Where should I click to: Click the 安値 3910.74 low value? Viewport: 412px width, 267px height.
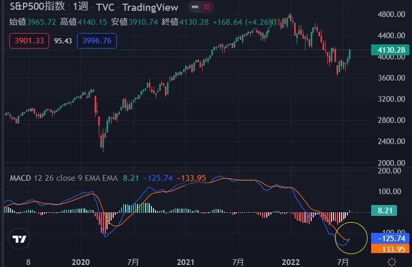click(x=134, y=22)
